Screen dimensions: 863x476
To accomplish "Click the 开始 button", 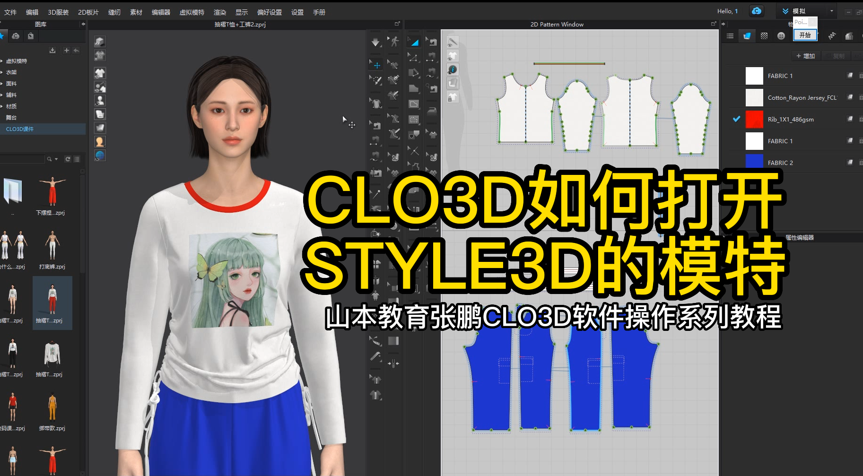I will [805, 35].
